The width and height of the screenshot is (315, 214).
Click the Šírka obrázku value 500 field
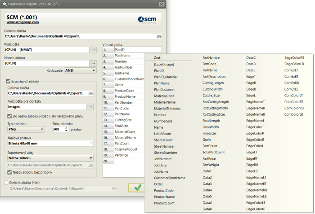tap(58, 130)
